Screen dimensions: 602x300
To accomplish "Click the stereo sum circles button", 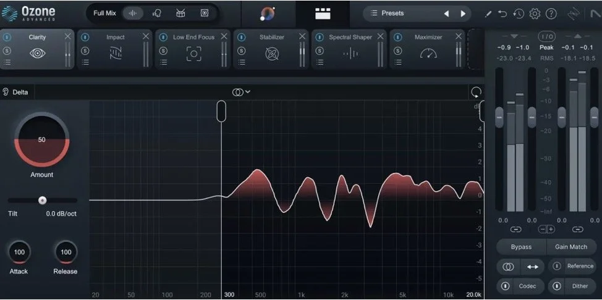I will (x=508, y=267).
